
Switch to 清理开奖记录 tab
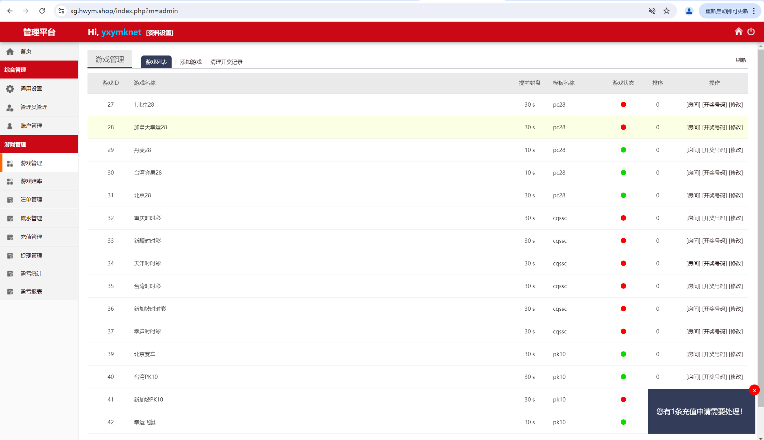click(x=226, y=62)
